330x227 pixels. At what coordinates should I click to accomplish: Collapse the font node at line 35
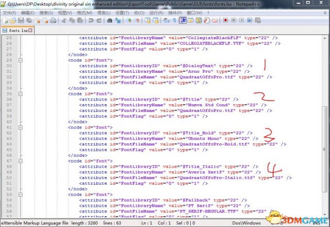(x=21, y=94)
